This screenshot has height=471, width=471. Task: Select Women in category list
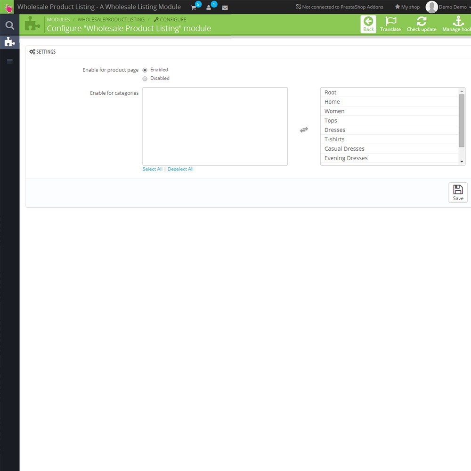point(390,111)
